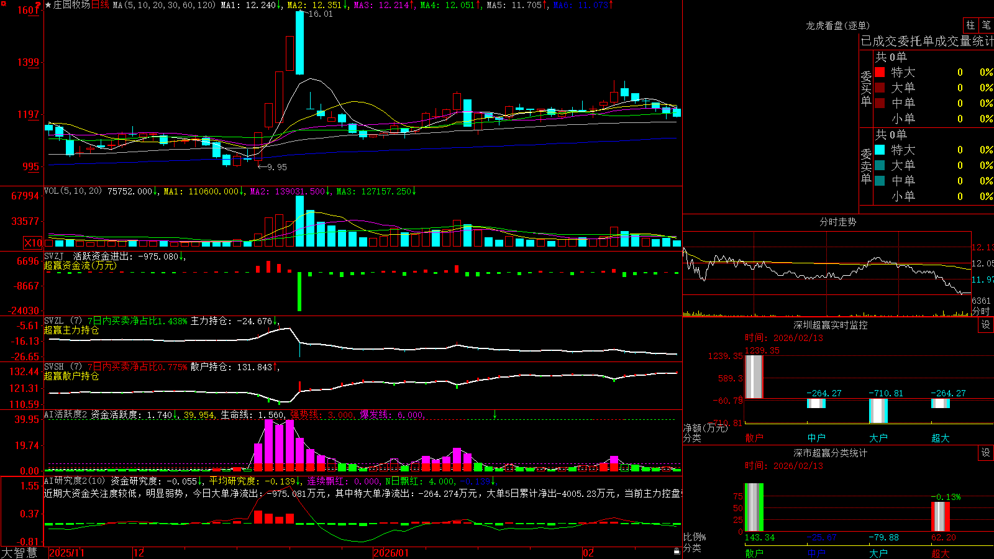The height and width of the screenshot is (559, 994).
Task: Click the 日线 period label
Action: [x=100, y=5]
